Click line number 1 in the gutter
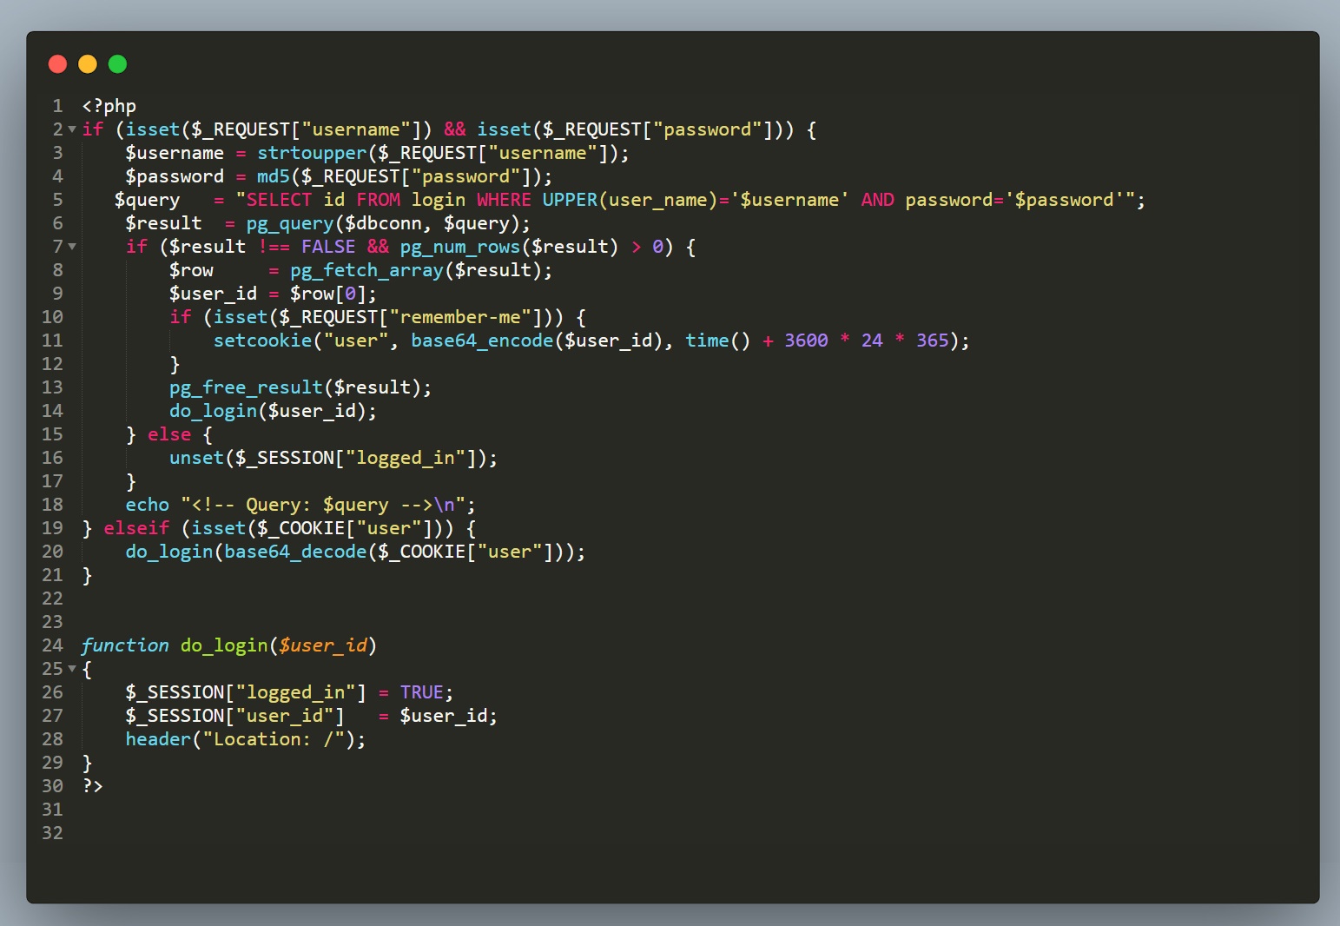Image resolution: width=1340 pixels, height=926 pixels. 57,106
